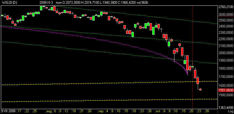Click the oct month label on time axis

tap(158, 111)
